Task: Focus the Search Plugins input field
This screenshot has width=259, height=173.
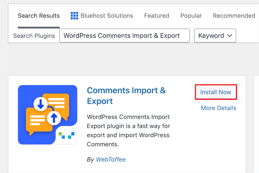Action: 125,36
